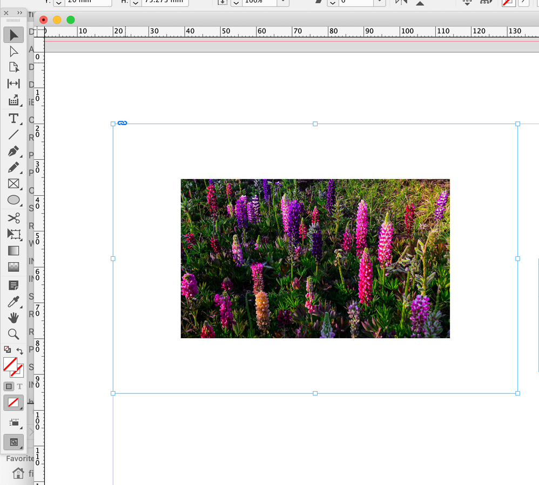Open the zoom percentage dropdown

point(283,2)
